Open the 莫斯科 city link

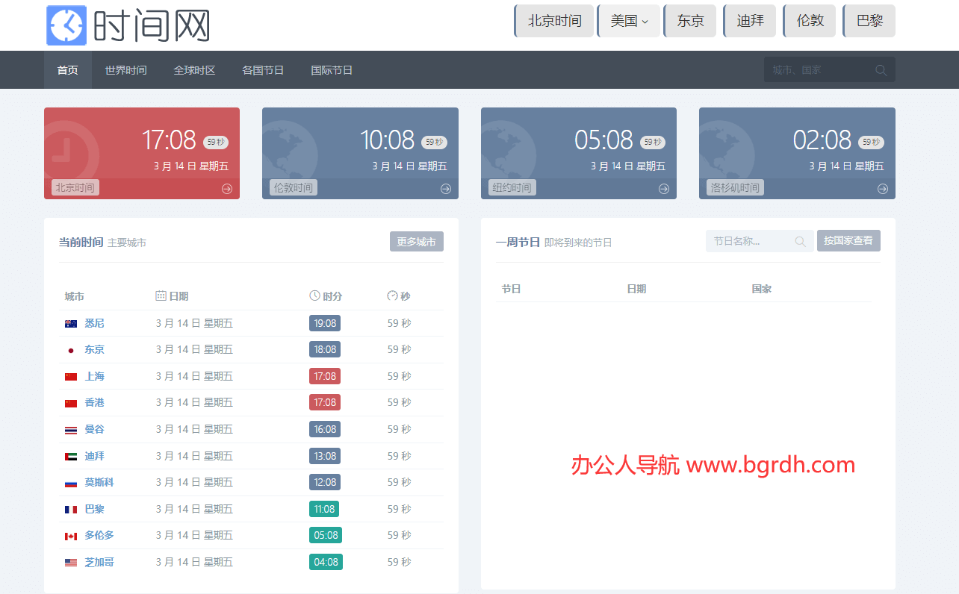pos(99,483)
